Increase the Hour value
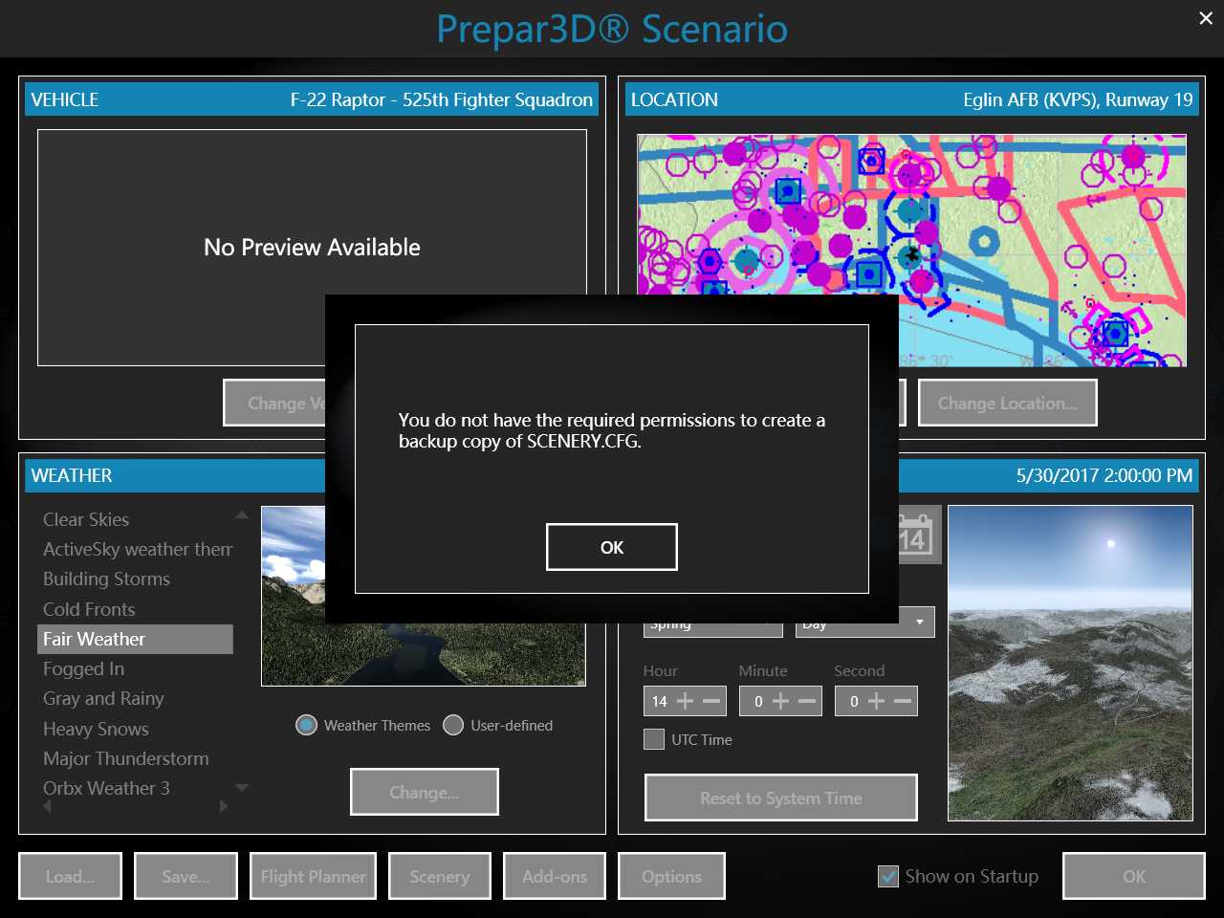The image size is (1224, 918). [x=686, y=701]
